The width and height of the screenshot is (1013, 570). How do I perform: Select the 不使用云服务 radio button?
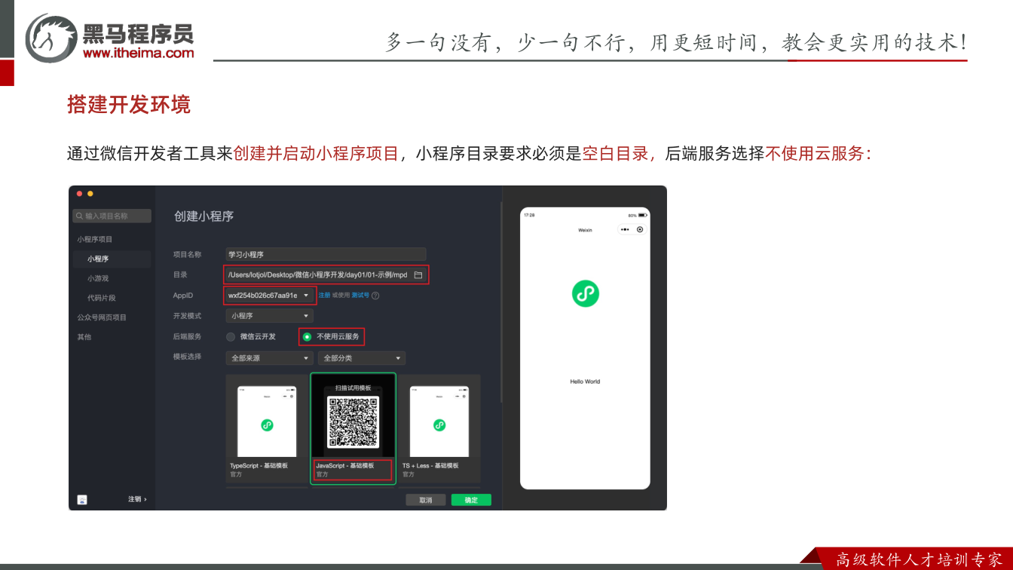tap(307, 337)
